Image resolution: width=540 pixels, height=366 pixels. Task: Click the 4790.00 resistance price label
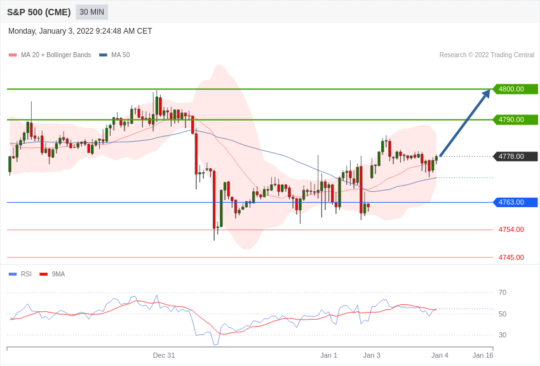point(516,120)
